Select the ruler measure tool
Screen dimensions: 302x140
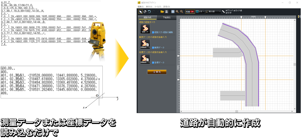(x=223, y=12)
